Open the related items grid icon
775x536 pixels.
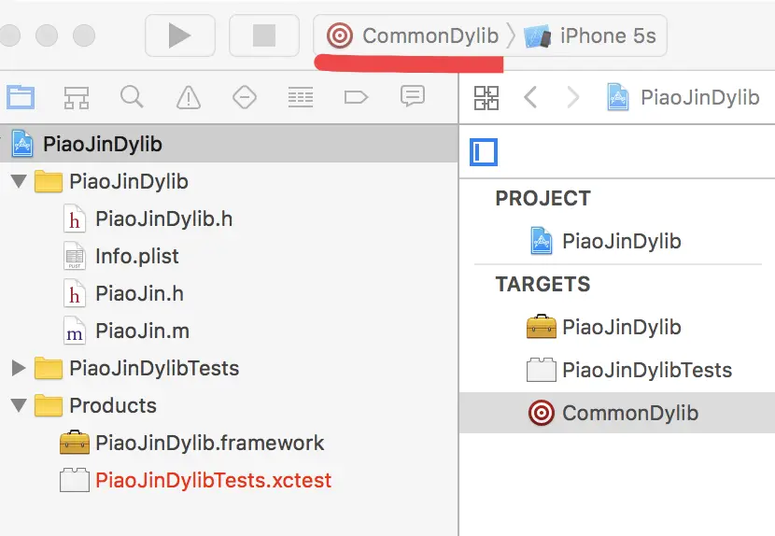486,97
